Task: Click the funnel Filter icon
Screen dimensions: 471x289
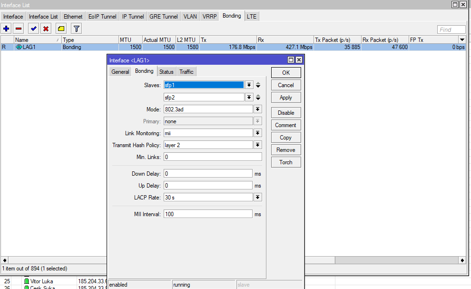Action: [76, 29]
